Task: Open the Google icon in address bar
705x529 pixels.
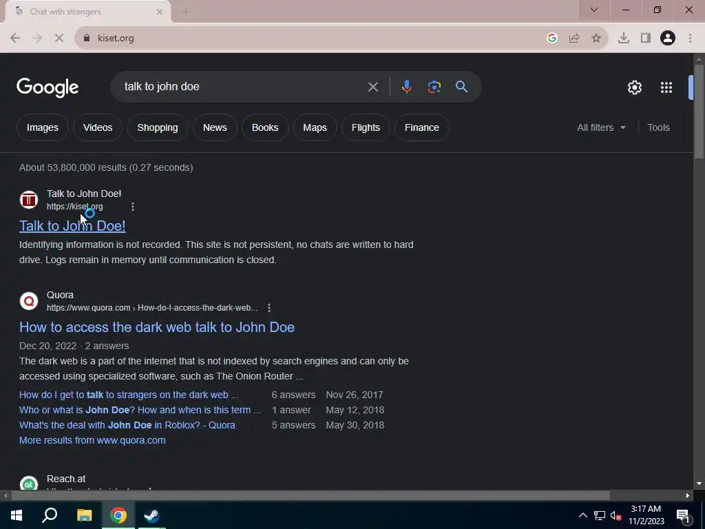Action: [x=552, y=39]
